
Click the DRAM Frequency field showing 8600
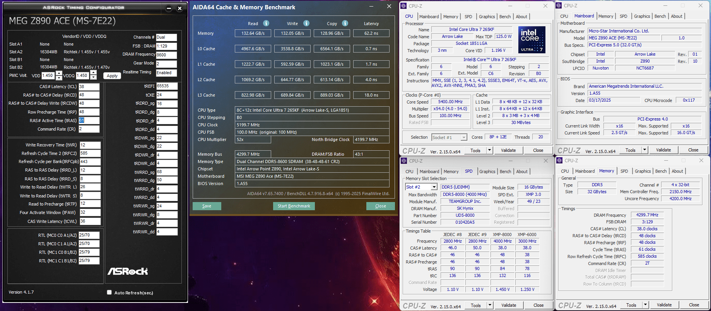point(166,55)
